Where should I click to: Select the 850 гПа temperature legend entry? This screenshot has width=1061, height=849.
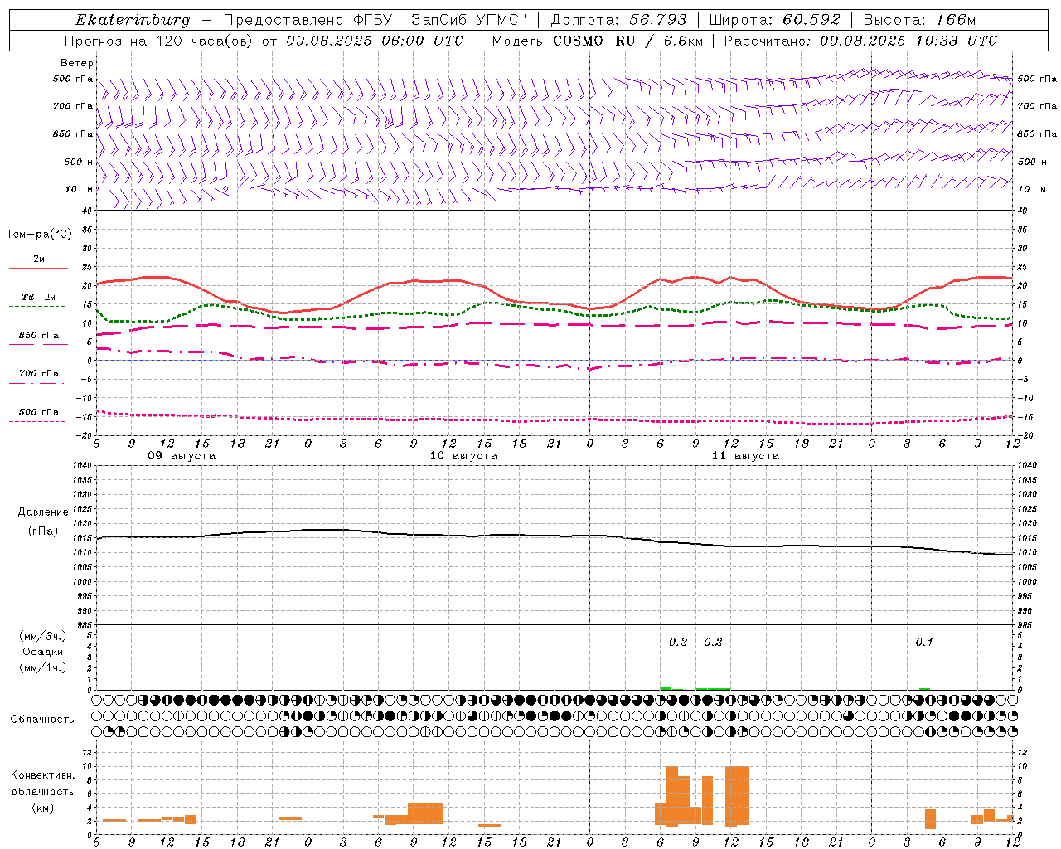coord(39,336)
